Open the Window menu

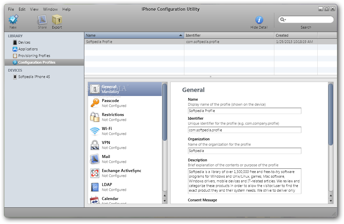tap(50, 9)
